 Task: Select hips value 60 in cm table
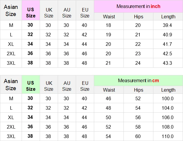tap(138, 136)
